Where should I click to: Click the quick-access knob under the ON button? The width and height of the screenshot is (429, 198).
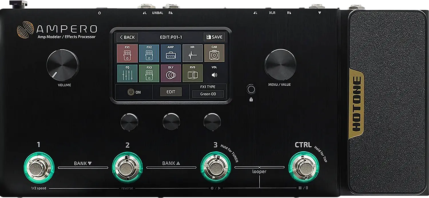129,122
